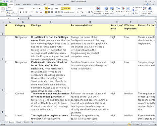157x126 pixels.
Task: Click the Clear button
Action: coord(135,13)
